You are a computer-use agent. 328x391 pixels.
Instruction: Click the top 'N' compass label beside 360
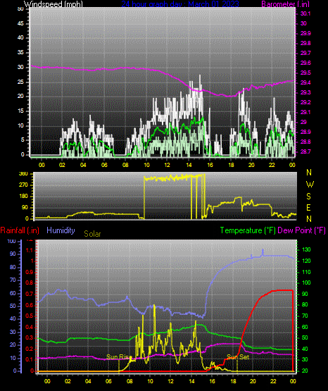(x=309, y=173)
